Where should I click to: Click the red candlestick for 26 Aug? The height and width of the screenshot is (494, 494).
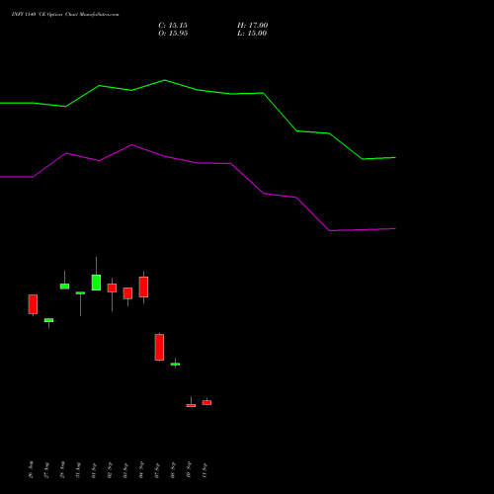33,304
